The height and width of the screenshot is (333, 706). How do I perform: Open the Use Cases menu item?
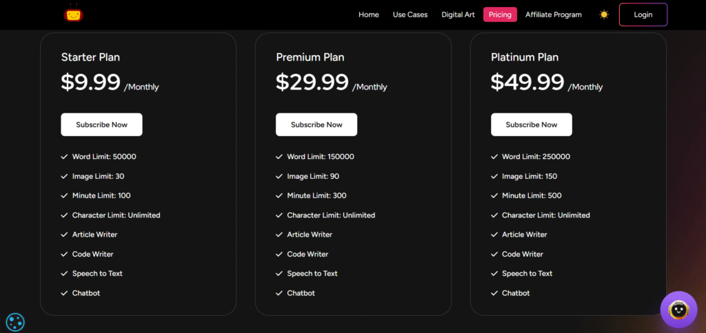410,15
